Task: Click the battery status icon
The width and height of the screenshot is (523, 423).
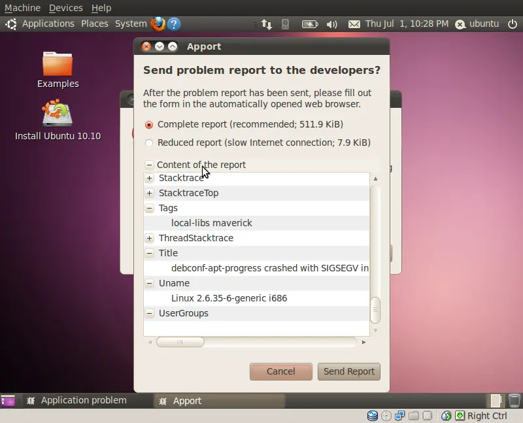Action: [x=310, y=24]
